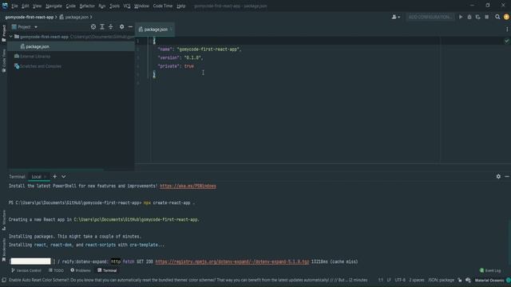This screenshot has height=287, width=511.
Task: Select the Local terminal tab
Action: click(36, 177)
